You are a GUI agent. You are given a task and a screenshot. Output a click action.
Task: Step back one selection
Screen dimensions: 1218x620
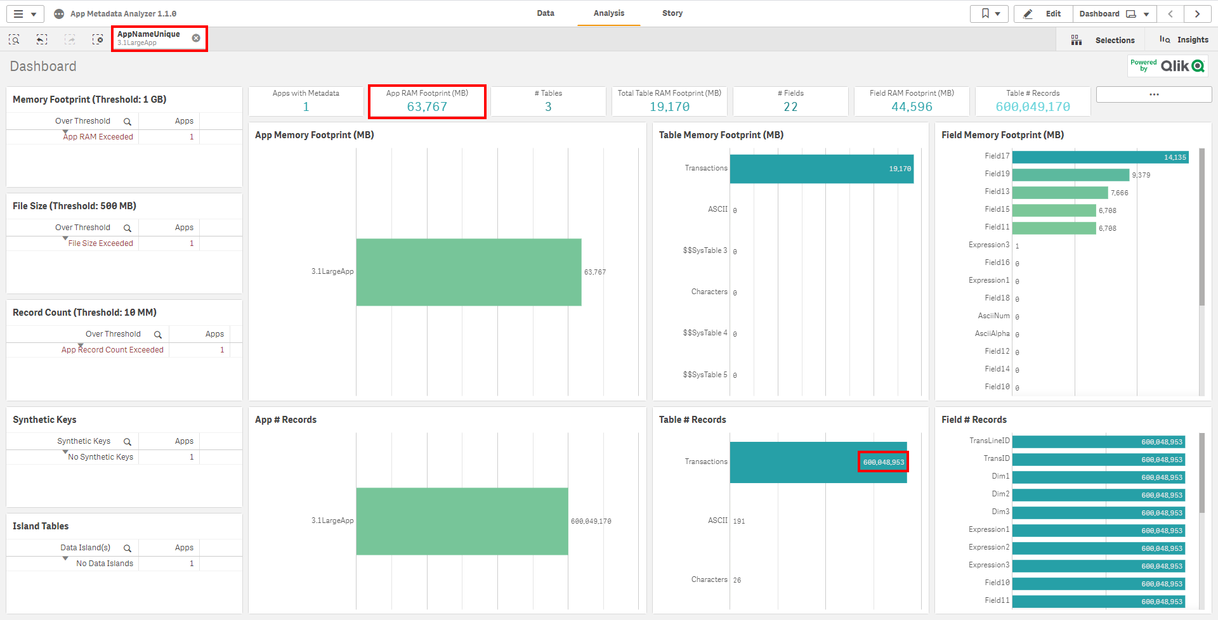pos(42,39)
